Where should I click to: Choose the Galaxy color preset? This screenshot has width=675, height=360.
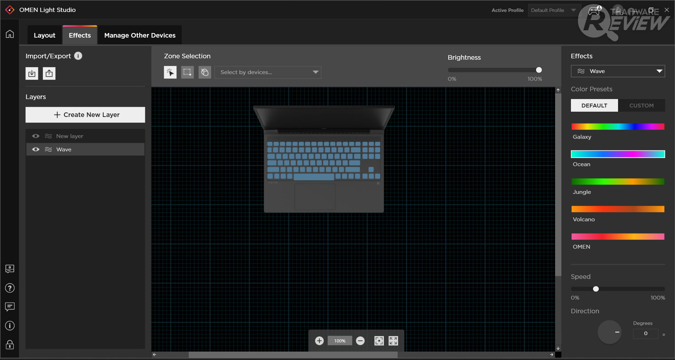tap(618, 127)
